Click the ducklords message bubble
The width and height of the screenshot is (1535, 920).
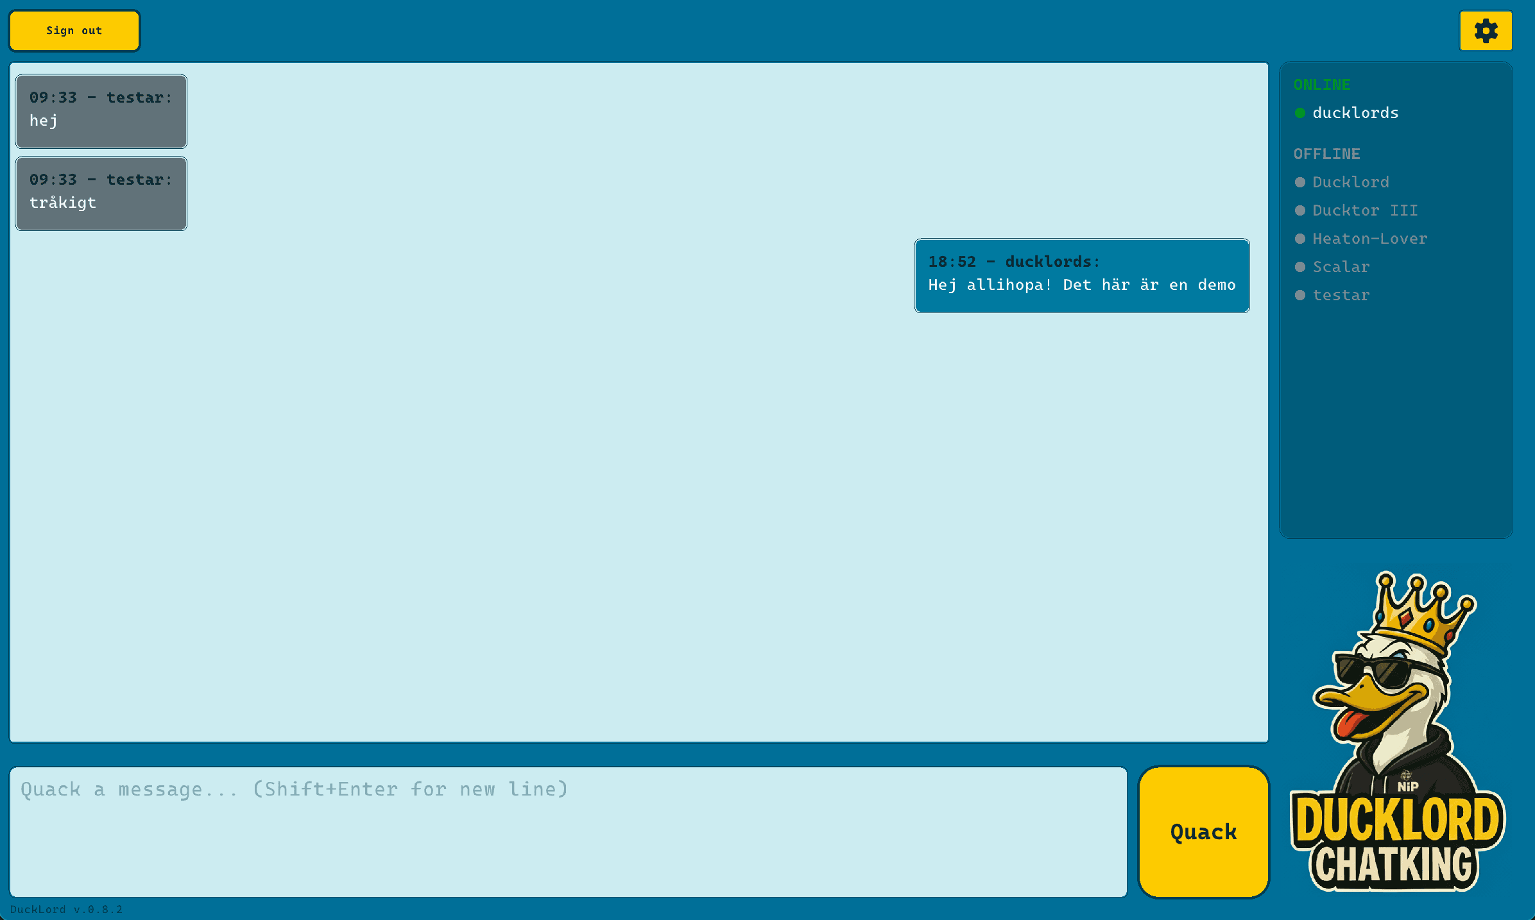[1081, 276]
